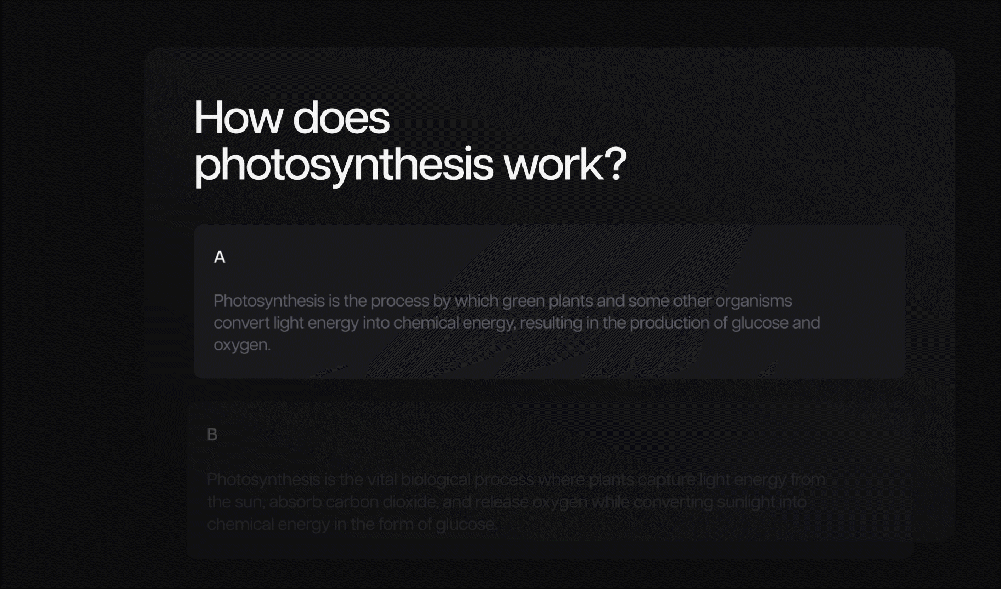
Task: Click "vital biological process" in answer B
Action: click(x=451, y=480)
